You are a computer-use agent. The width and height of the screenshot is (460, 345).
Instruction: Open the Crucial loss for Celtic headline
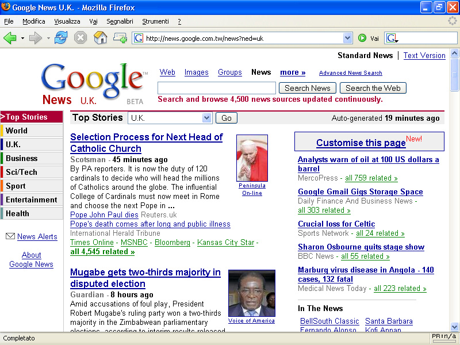pos(336,224)
